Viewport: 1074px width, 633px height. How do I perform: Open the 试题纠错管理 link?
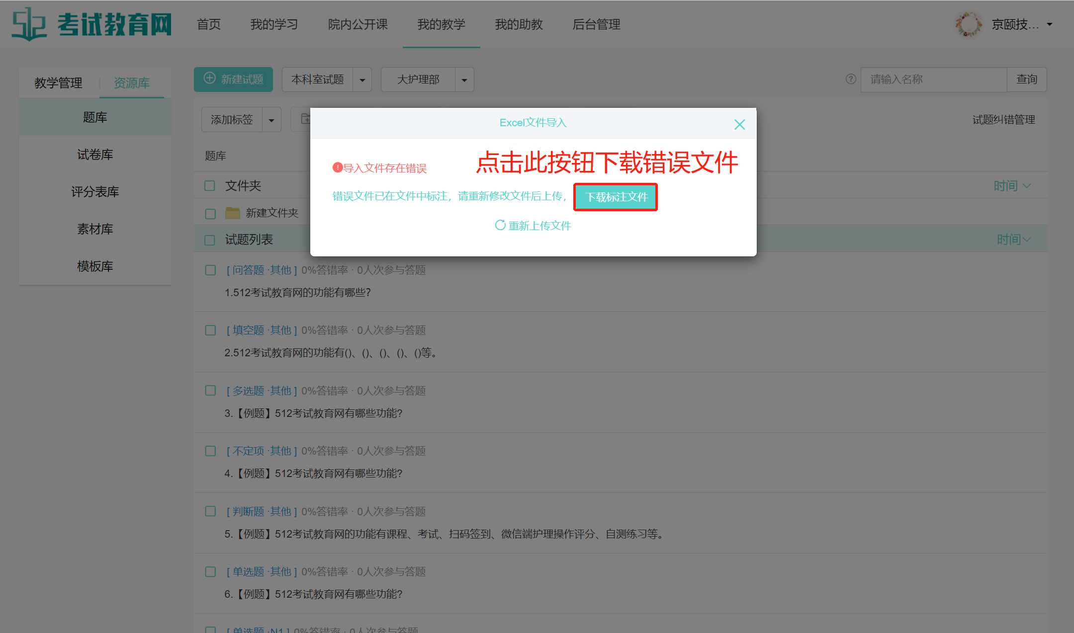(1003, 120)
